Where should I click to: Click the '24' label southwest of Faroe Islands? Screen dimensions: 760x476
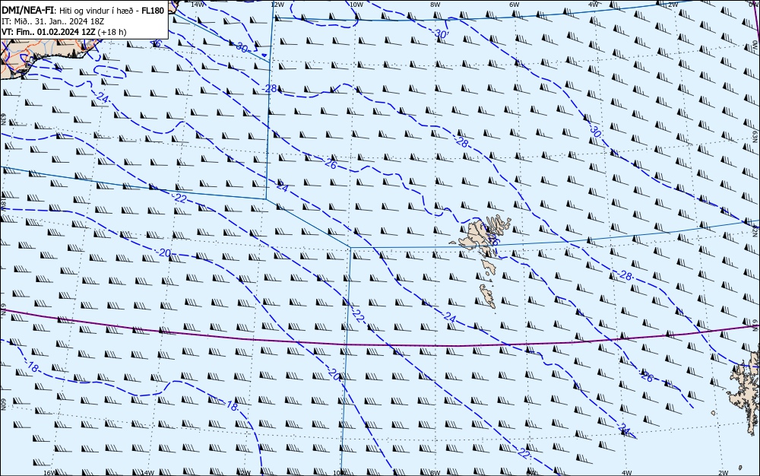pyautogui.click(x=450, y=318)
